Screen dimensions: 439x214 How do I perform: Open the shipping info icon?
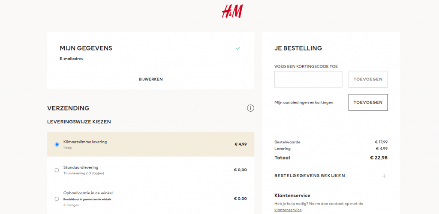250,108
